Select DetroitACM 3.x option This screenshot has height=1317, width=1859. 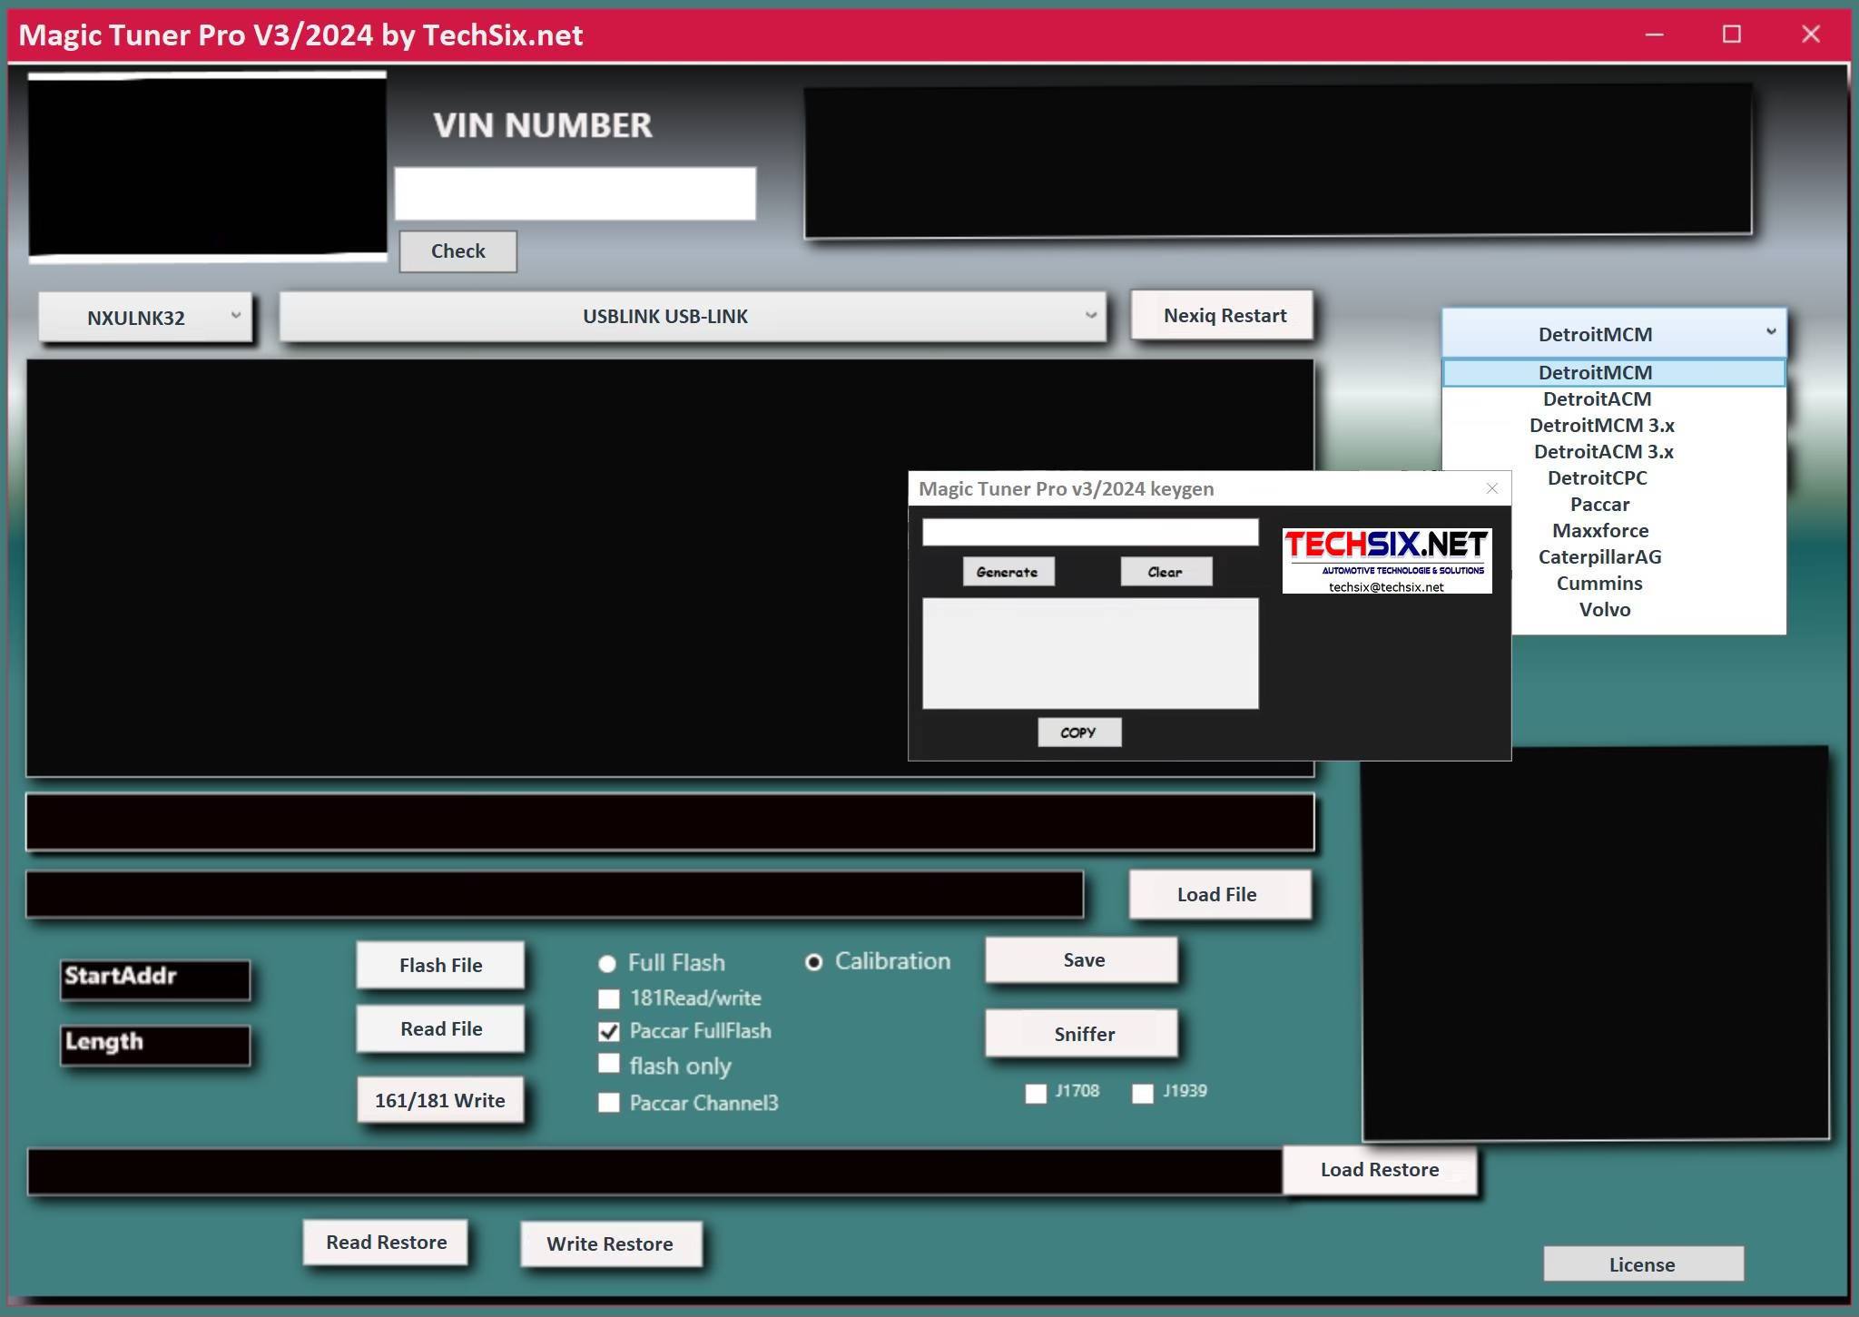coord(1613,452)
